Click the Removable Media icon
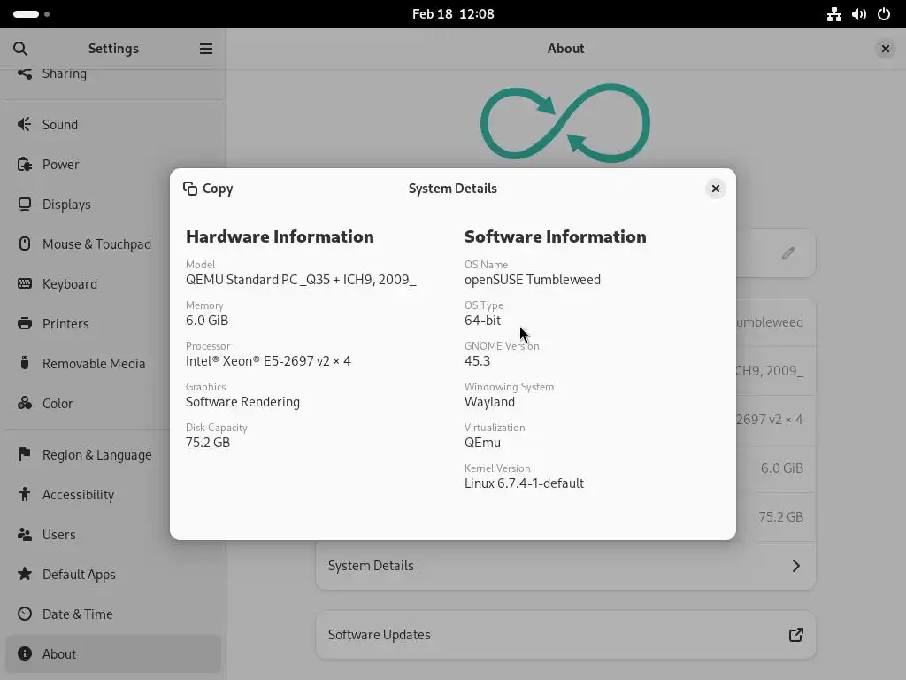 (x=24, y=363)
